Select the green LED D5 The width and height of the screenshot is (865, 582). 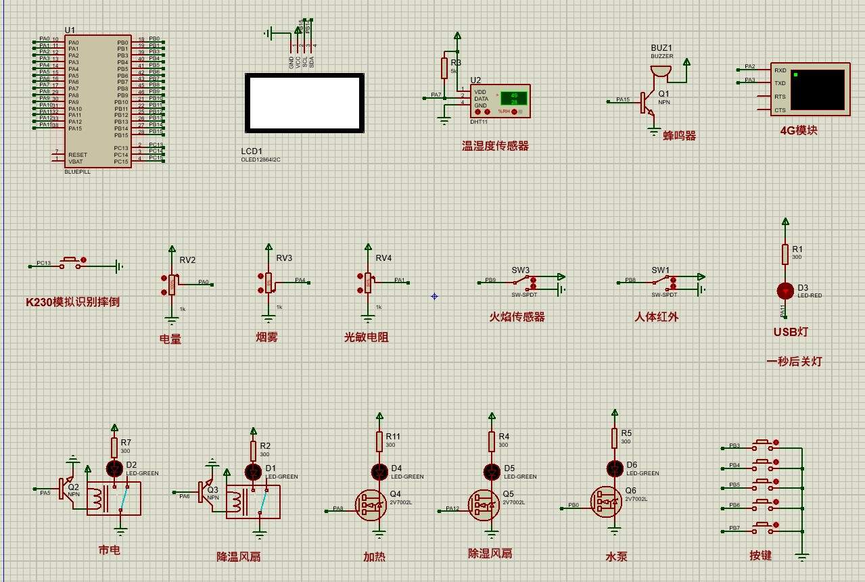(x=492, y=471)
